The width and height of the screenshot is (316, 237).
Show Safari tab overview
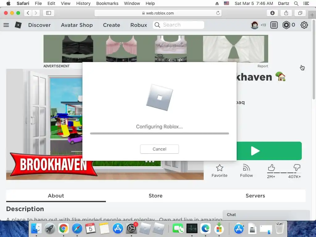pos(300,13)
